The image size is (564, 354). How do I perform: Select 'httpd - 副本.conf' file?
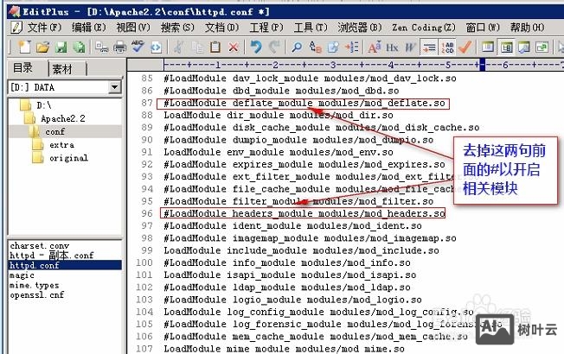point(52,256)
